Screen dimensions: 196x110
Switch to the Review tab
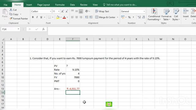pos(84,5)
